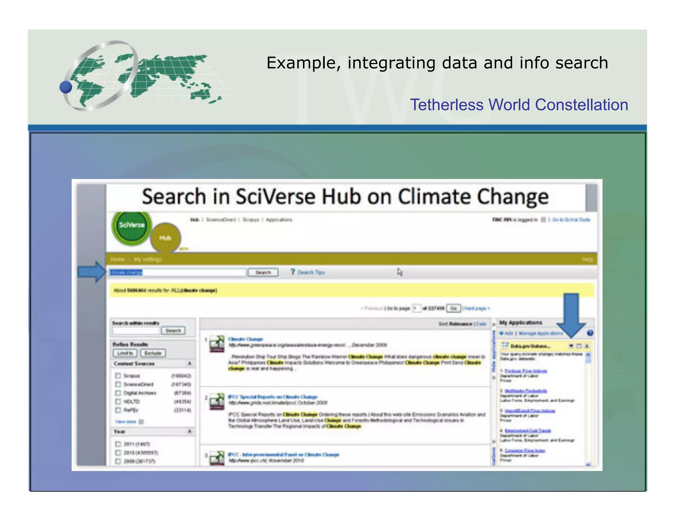The width and height of the screenshot is (676, 522).
Task: Tick the 2010 year checkbox
Action: [x=118, y=452]
